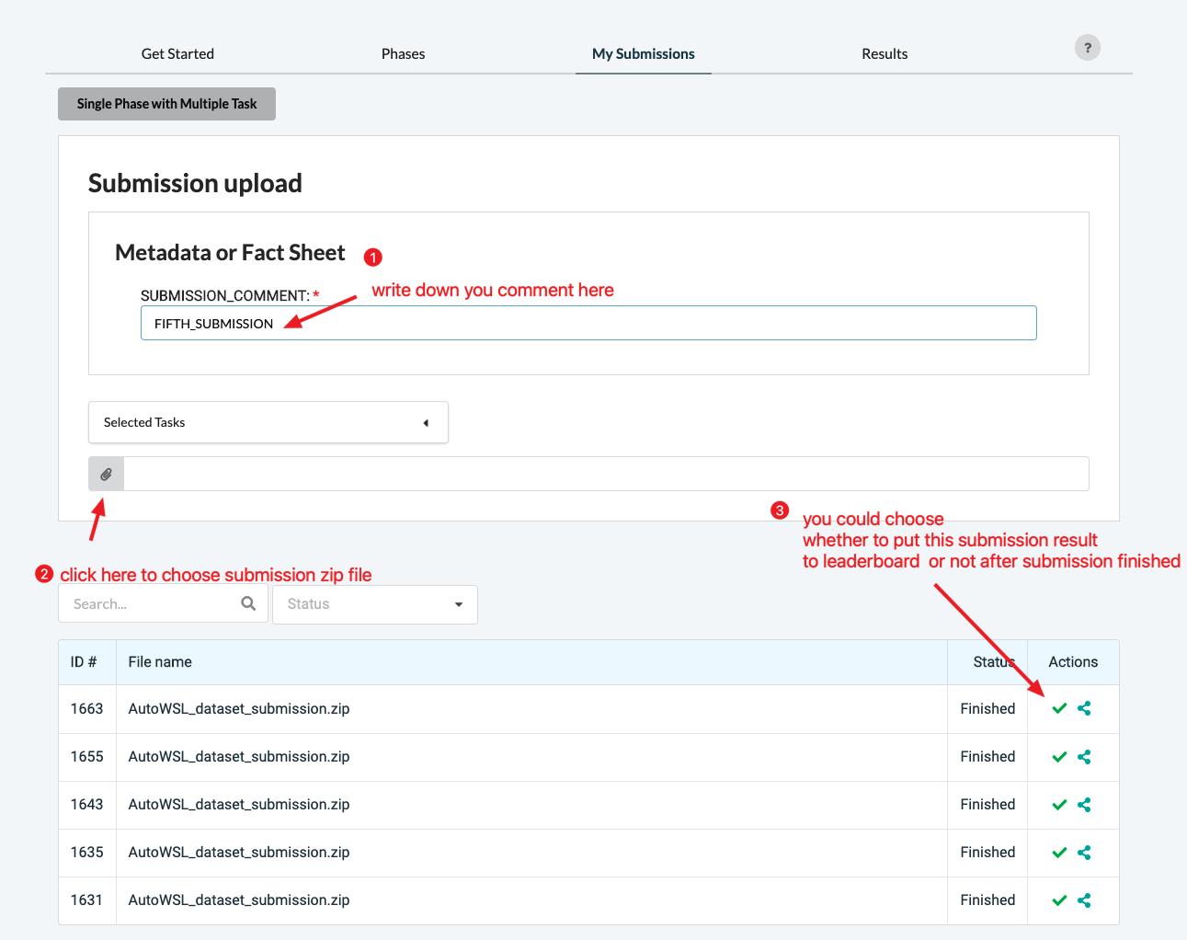Share submission 1663 via share icon
Viewport: 1187px width, 940px height.
tap(1084, 708)
